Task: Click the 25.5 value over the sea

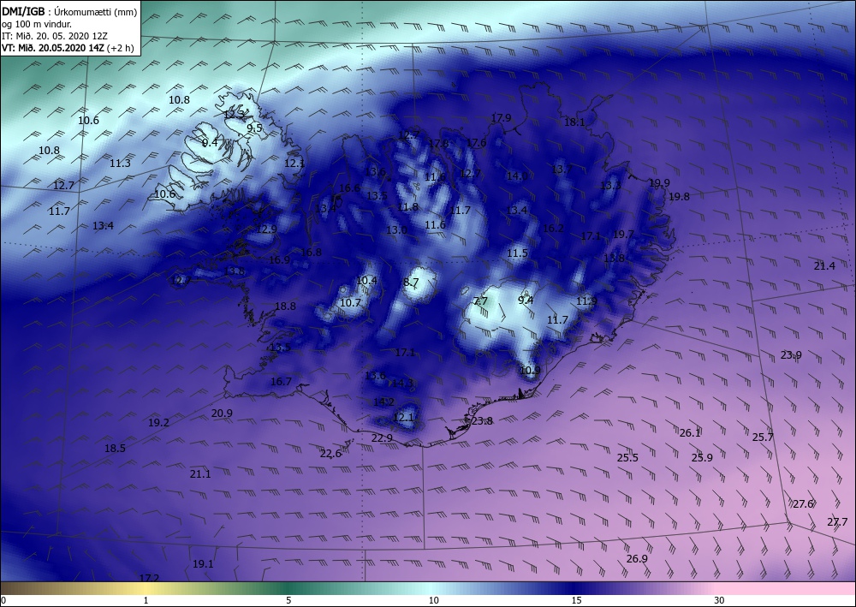Action: point(627,457)
